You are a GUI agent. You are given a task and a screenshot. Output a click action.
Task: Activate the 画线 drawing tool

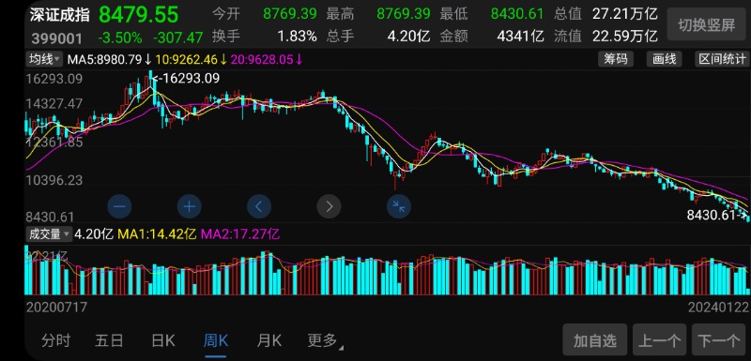point(665,59)
